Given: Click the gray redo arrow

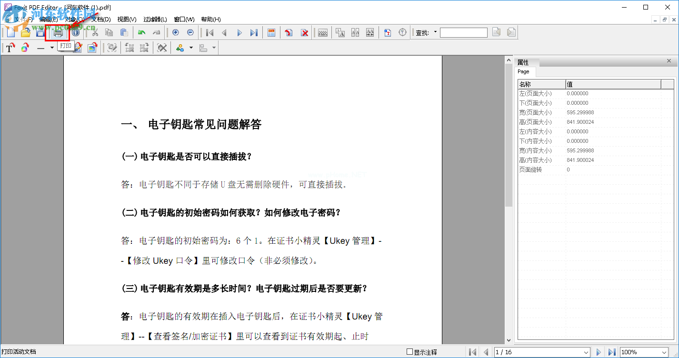Looking at the screenshot, I should [x=156, y=32].
